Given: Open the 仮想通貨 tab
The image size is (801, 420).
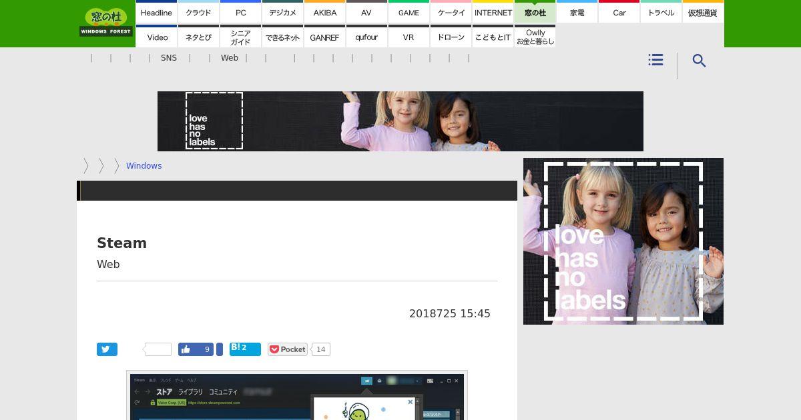Looking at the screenshot, I should [703, 12].
